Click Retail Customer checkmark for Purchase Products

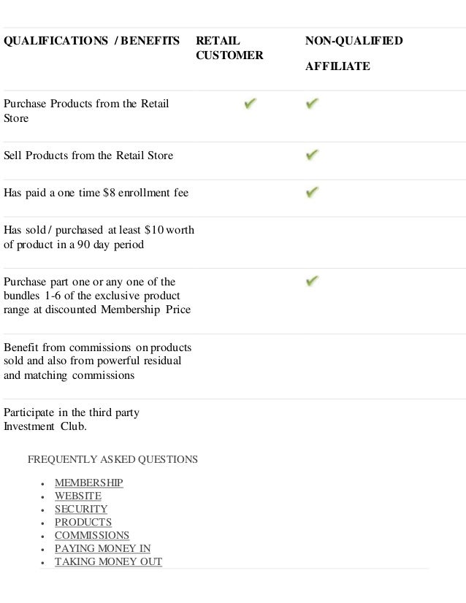[x=250, y=104]
